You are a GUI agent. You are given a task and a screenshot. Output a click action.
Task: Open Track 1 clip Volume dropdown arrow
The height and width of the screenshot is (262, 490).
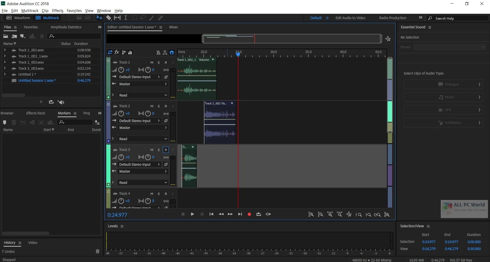pos(213,60)
